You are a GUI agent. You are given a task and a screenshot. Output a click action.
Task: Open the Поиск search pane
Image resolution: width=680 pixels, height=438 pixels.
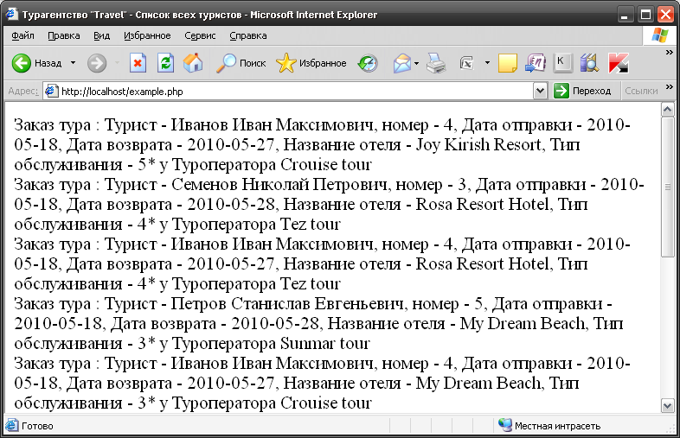241,63
